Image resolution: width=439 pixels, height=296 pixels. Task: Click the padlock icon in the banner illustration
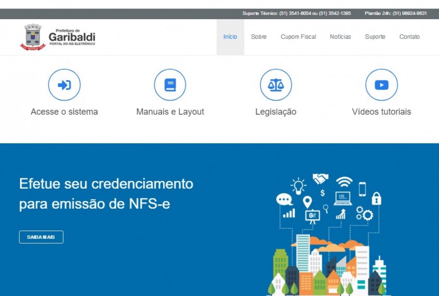click(376, 198)
